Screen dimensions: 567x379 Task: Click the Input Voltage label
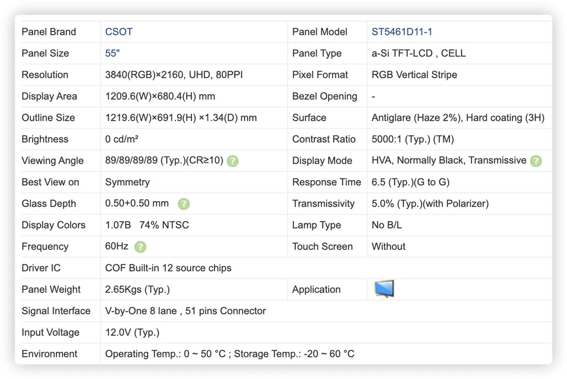point(51,333)
